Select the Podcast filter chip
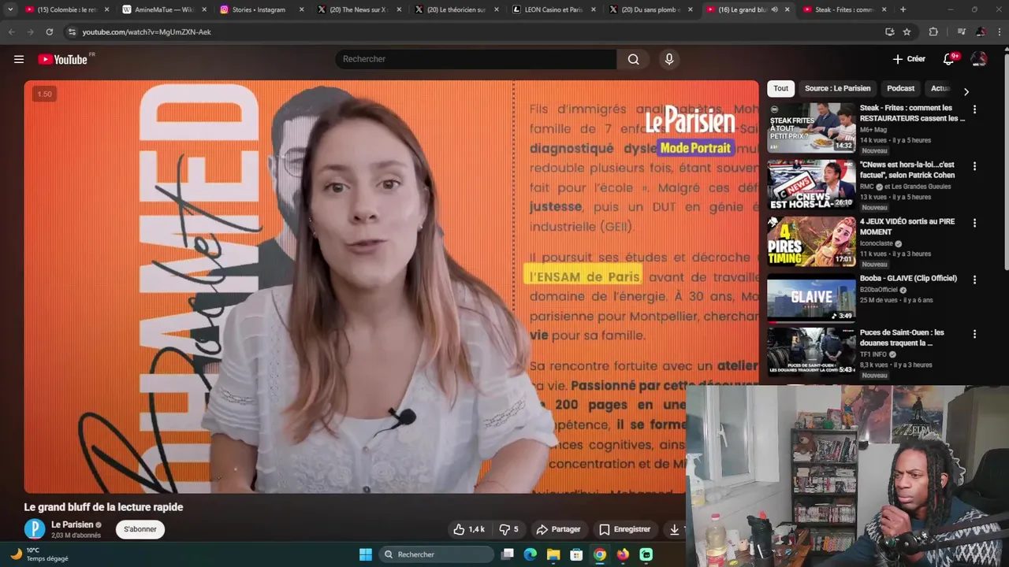The height and width of the screenshot is (567, 1009). pos(900,88)
